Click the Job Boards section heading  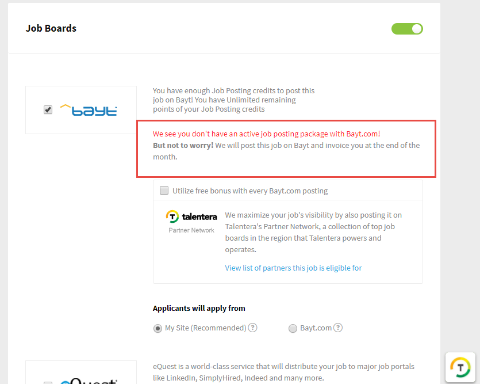[x=51, y=28]
